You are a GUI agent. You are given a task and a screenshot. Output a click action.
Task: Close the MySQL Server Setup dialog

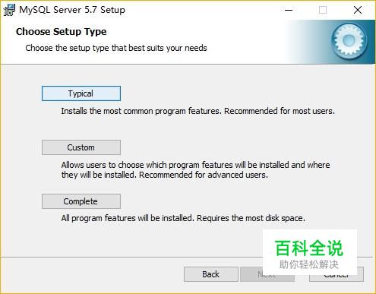click(x=358, y=10)
